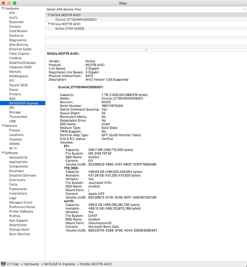This screenshot has height=267, width=247.
Task: Select Crucial_CT1024MX200SSD1 in device tree
Action: tap(76, 19)
